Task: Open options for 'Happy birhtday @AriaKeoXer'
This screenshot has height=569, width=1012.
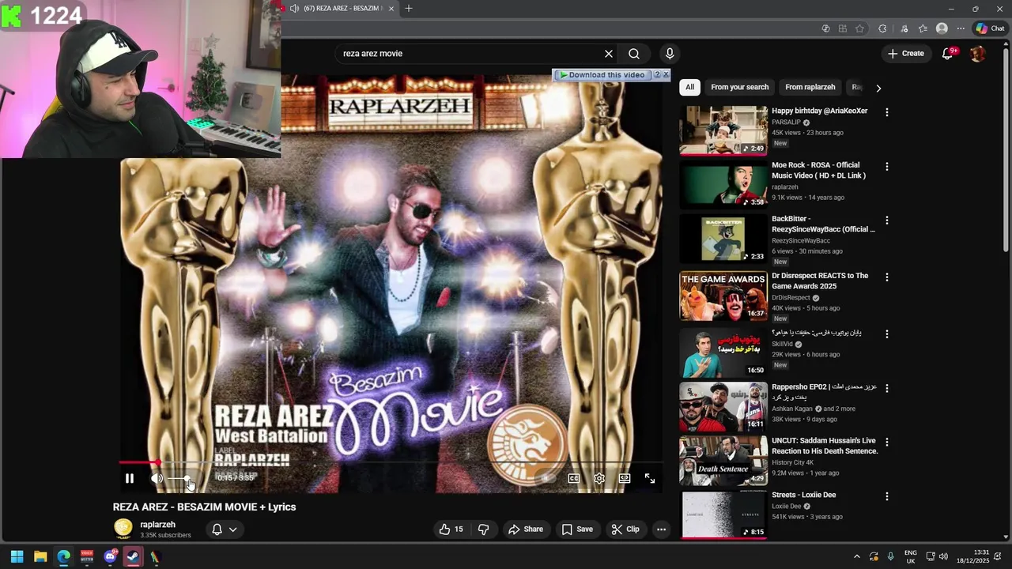Action: point(887,112)
